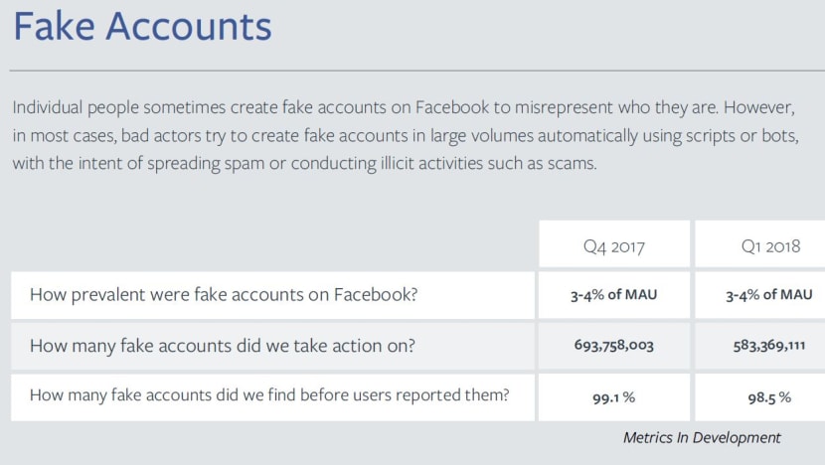The width and height of the screenshot is (825, 465).
Task: Click the 99.1 % value cell
Action: 614,397
